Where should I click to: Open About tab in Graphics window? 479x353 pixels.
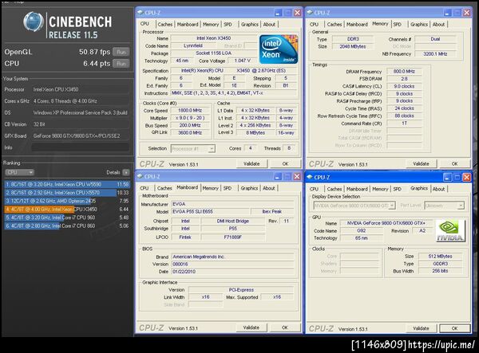(438, 189)
